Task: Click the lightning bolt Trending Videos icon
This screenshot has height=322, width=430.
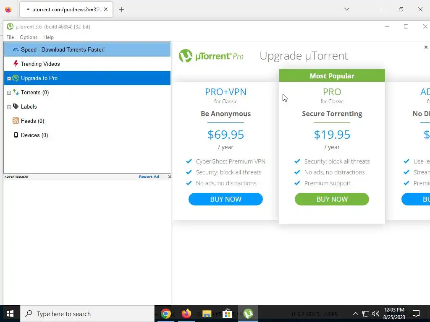Action: [x=16, y=64]
